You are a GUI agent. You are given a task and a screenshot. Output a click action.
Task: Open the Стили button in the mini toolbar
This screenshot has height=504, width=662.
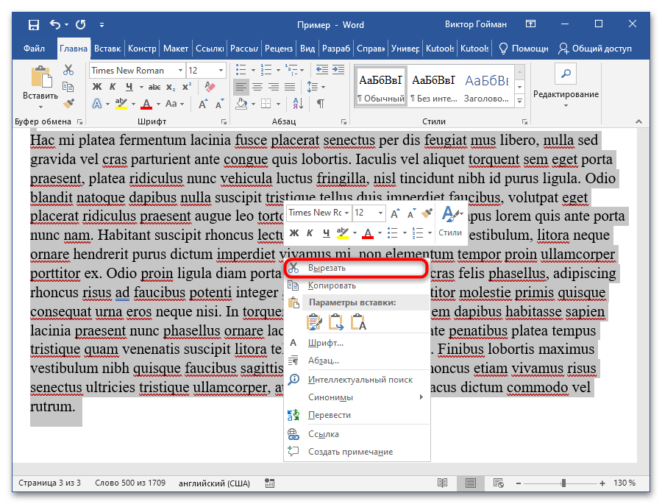pos(450,222)
